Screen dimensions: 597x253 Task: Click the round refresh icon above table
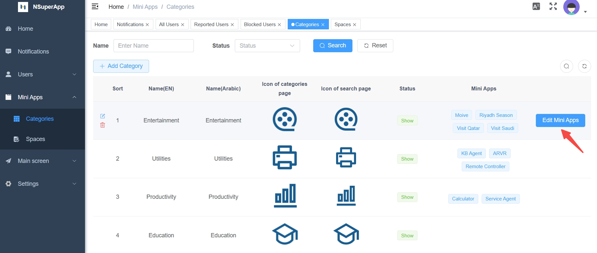[585, 66]
